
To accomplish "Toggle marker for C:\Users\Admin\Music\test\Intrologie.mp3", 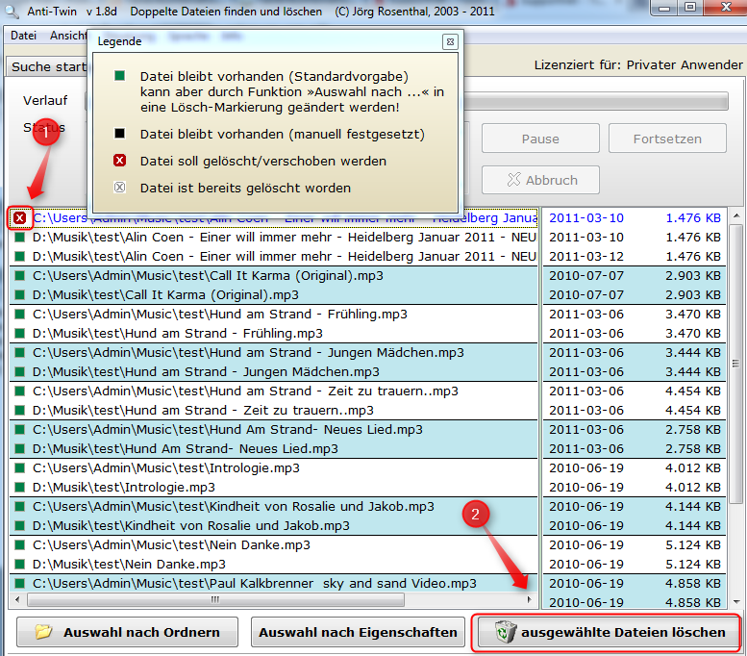I will pos(20,467).
